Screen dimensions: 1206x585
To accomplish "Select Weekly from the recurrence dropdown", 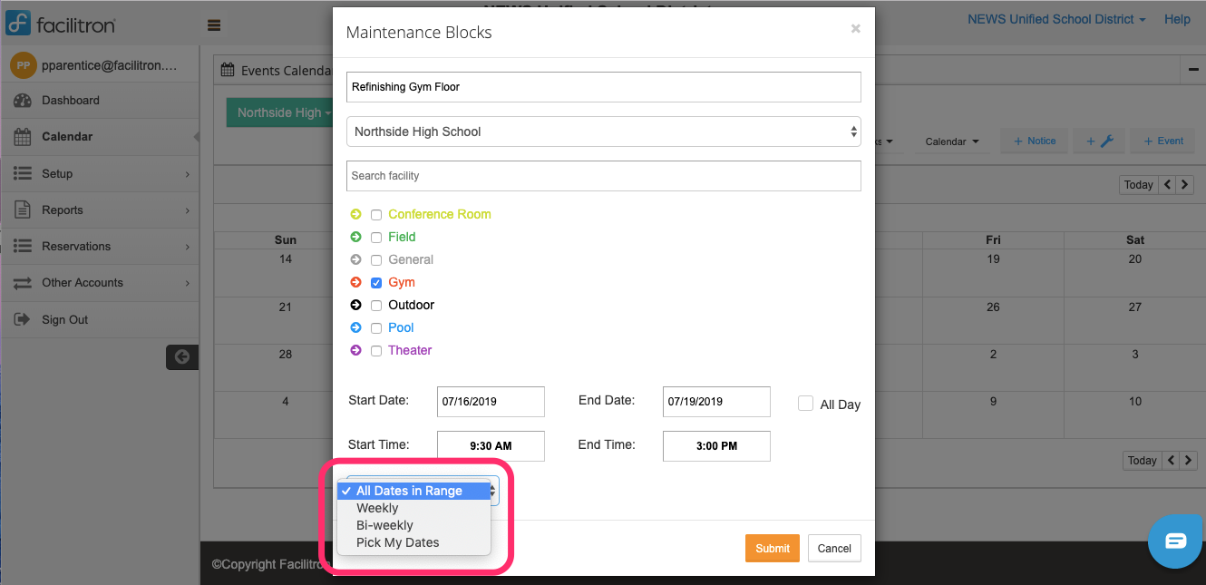I will 377,508.
